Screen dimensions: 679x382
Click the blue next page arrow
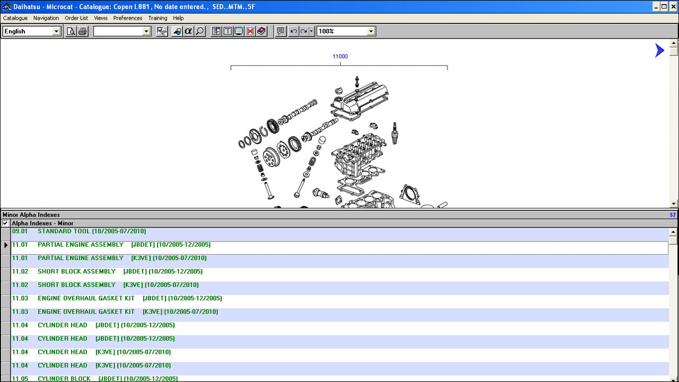(x=659, y=50)
